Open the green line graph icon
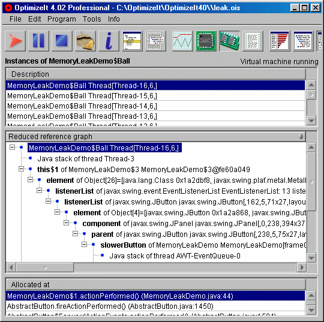 point(182,41)
